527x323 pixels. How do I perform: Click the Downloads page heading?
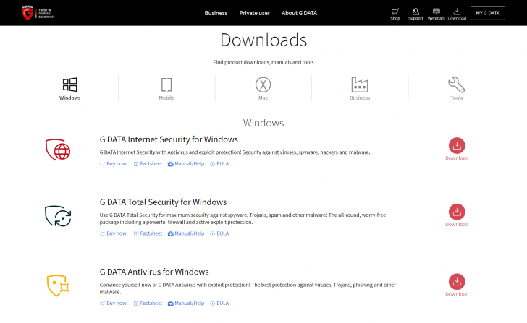coord(263,40)
